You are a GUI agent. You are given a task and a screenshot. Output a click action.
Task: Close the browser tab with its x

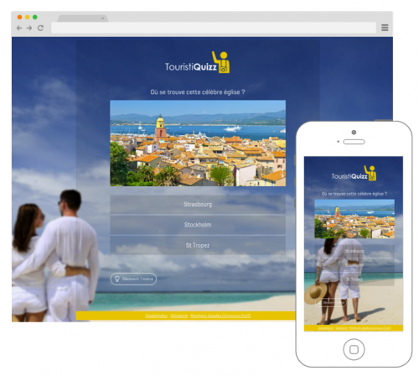click(103, 18)
